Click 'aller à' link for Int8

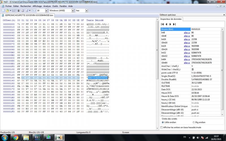(x=187, y=33)
